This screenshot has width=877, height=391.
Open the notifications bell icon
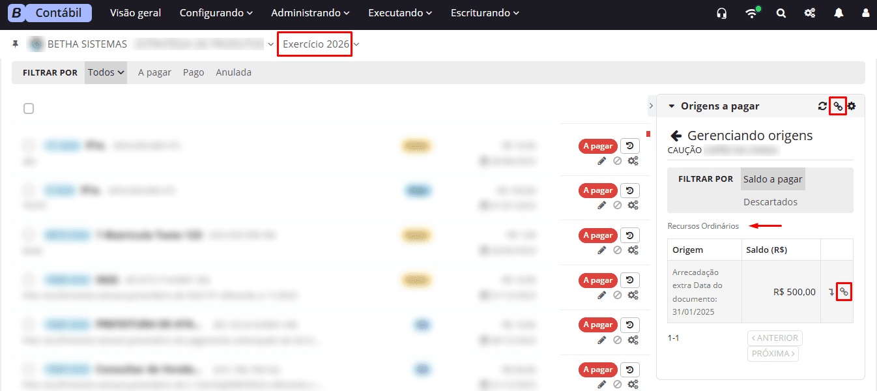coord(839,12)
